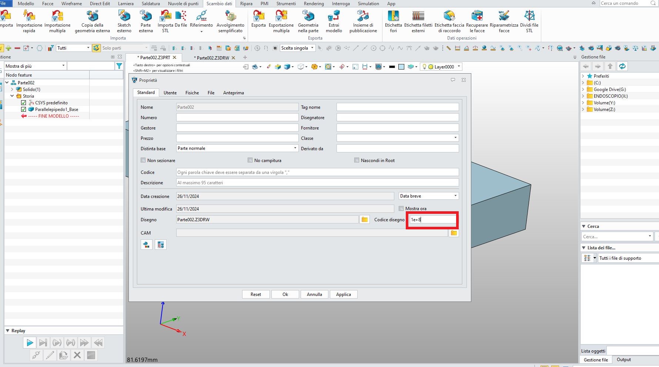Switch to Output panel tab
The height and width of the screenshot is (367, 659).
[624, 360]
